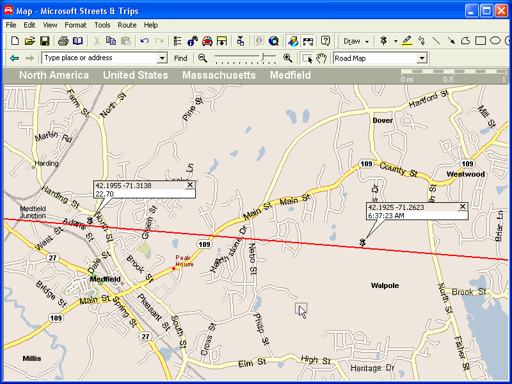Click the 'Westwood' town label
Viewport: 512px width, 384px height.
(466, 174)
